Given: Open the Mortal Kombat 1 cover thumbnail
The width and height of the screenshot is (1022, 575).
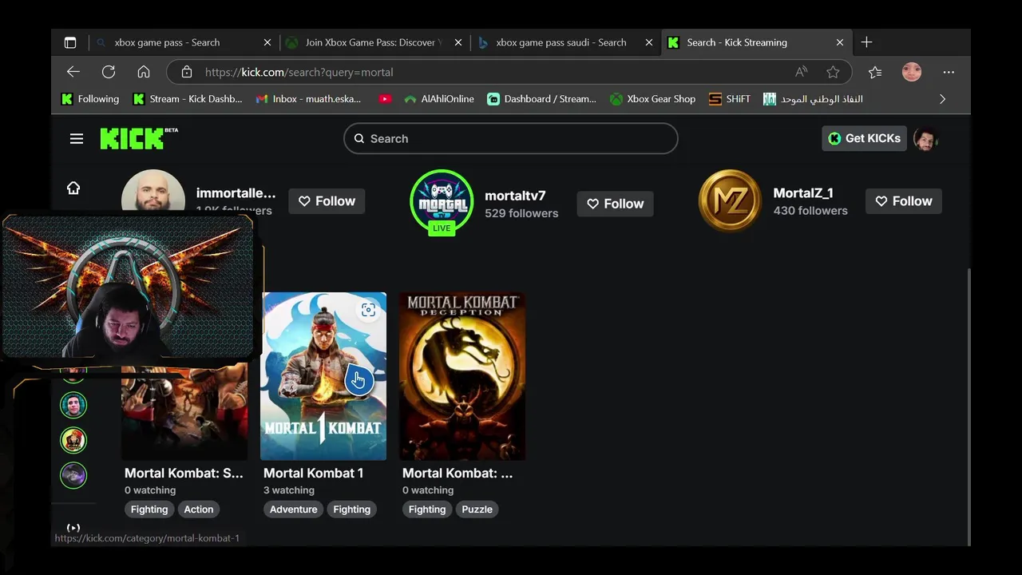Looking at the screenshot, I should click(323, 376).
